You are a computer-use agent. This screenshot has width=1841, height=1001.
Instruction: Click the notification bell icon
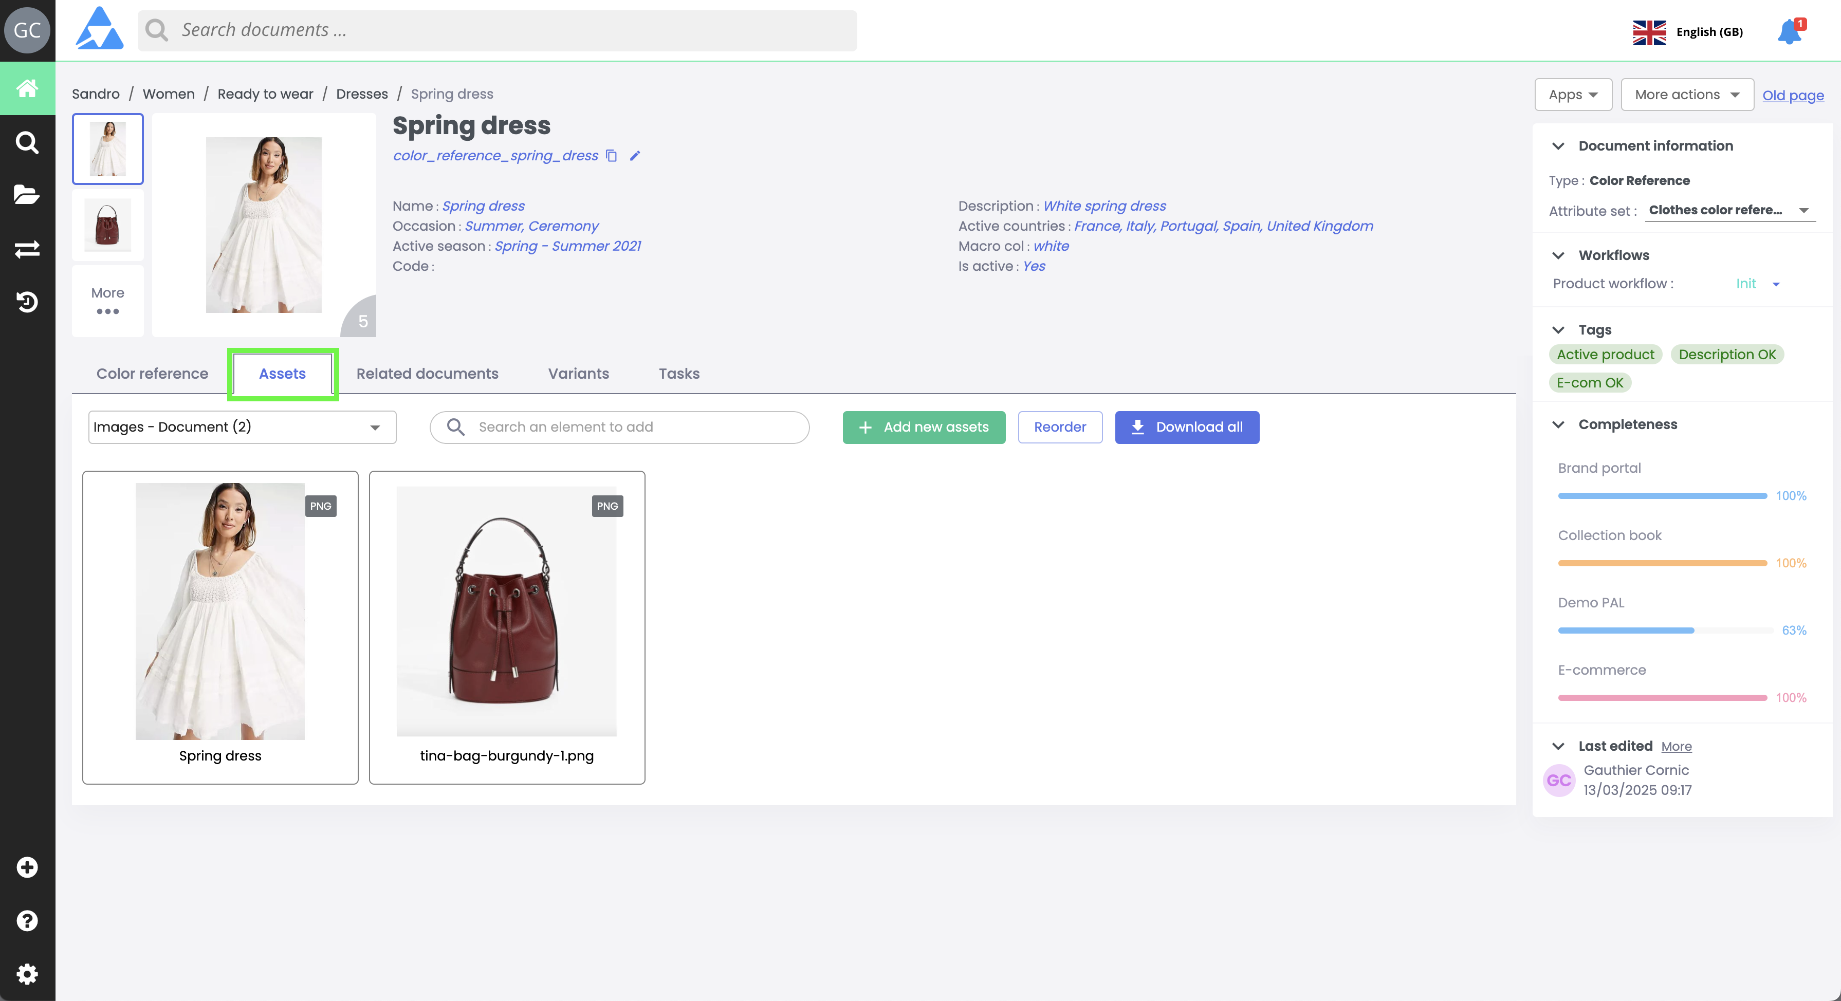(x=1789, y=32)
